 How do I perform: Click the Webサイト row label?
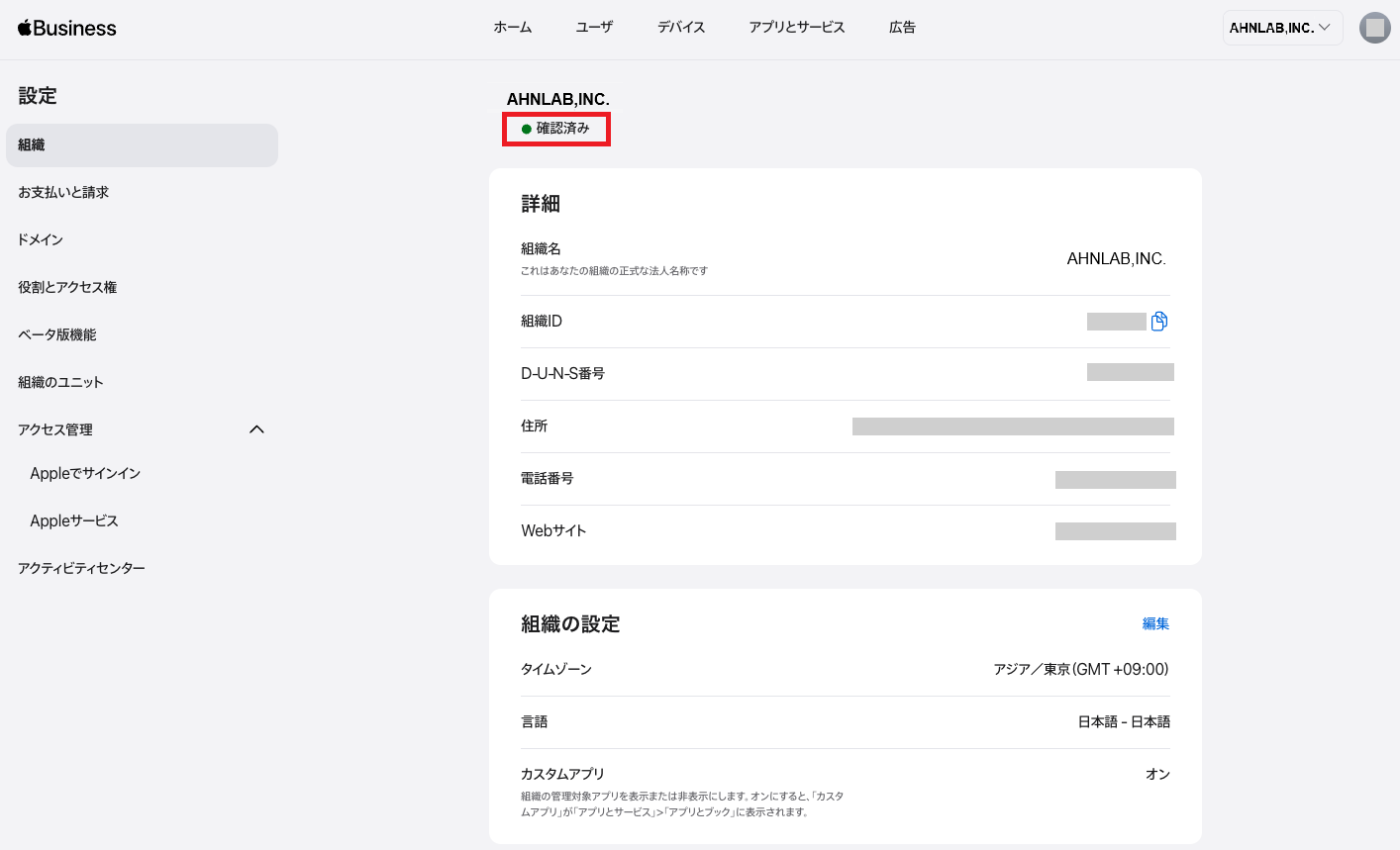(553, 530)
